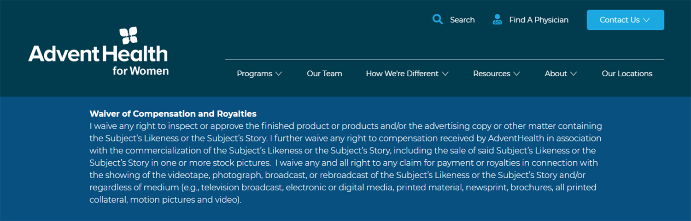The width and height of the screenshot is (691, 221).
Task: Click the Contact Us button
Action: [625, 20]
